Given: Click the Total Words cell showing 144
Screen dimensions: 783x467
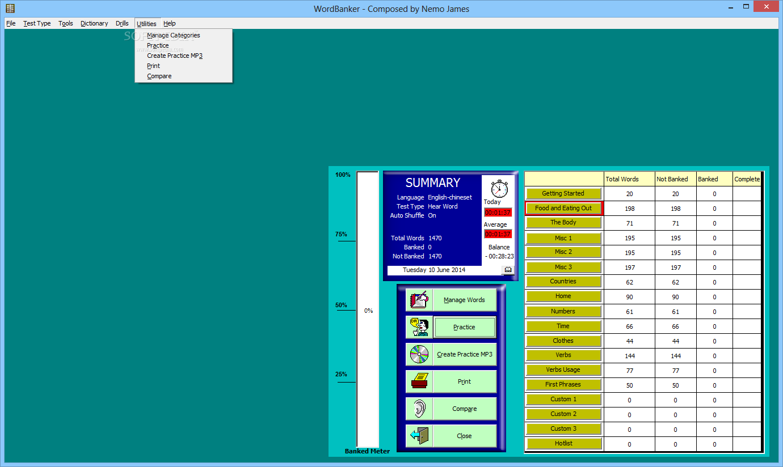Looking at the screenshot, I should click(x=629, y=356).
